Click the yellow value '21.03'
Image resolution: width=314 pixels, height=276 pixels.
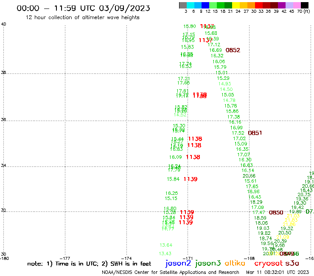tap(293, 216)
